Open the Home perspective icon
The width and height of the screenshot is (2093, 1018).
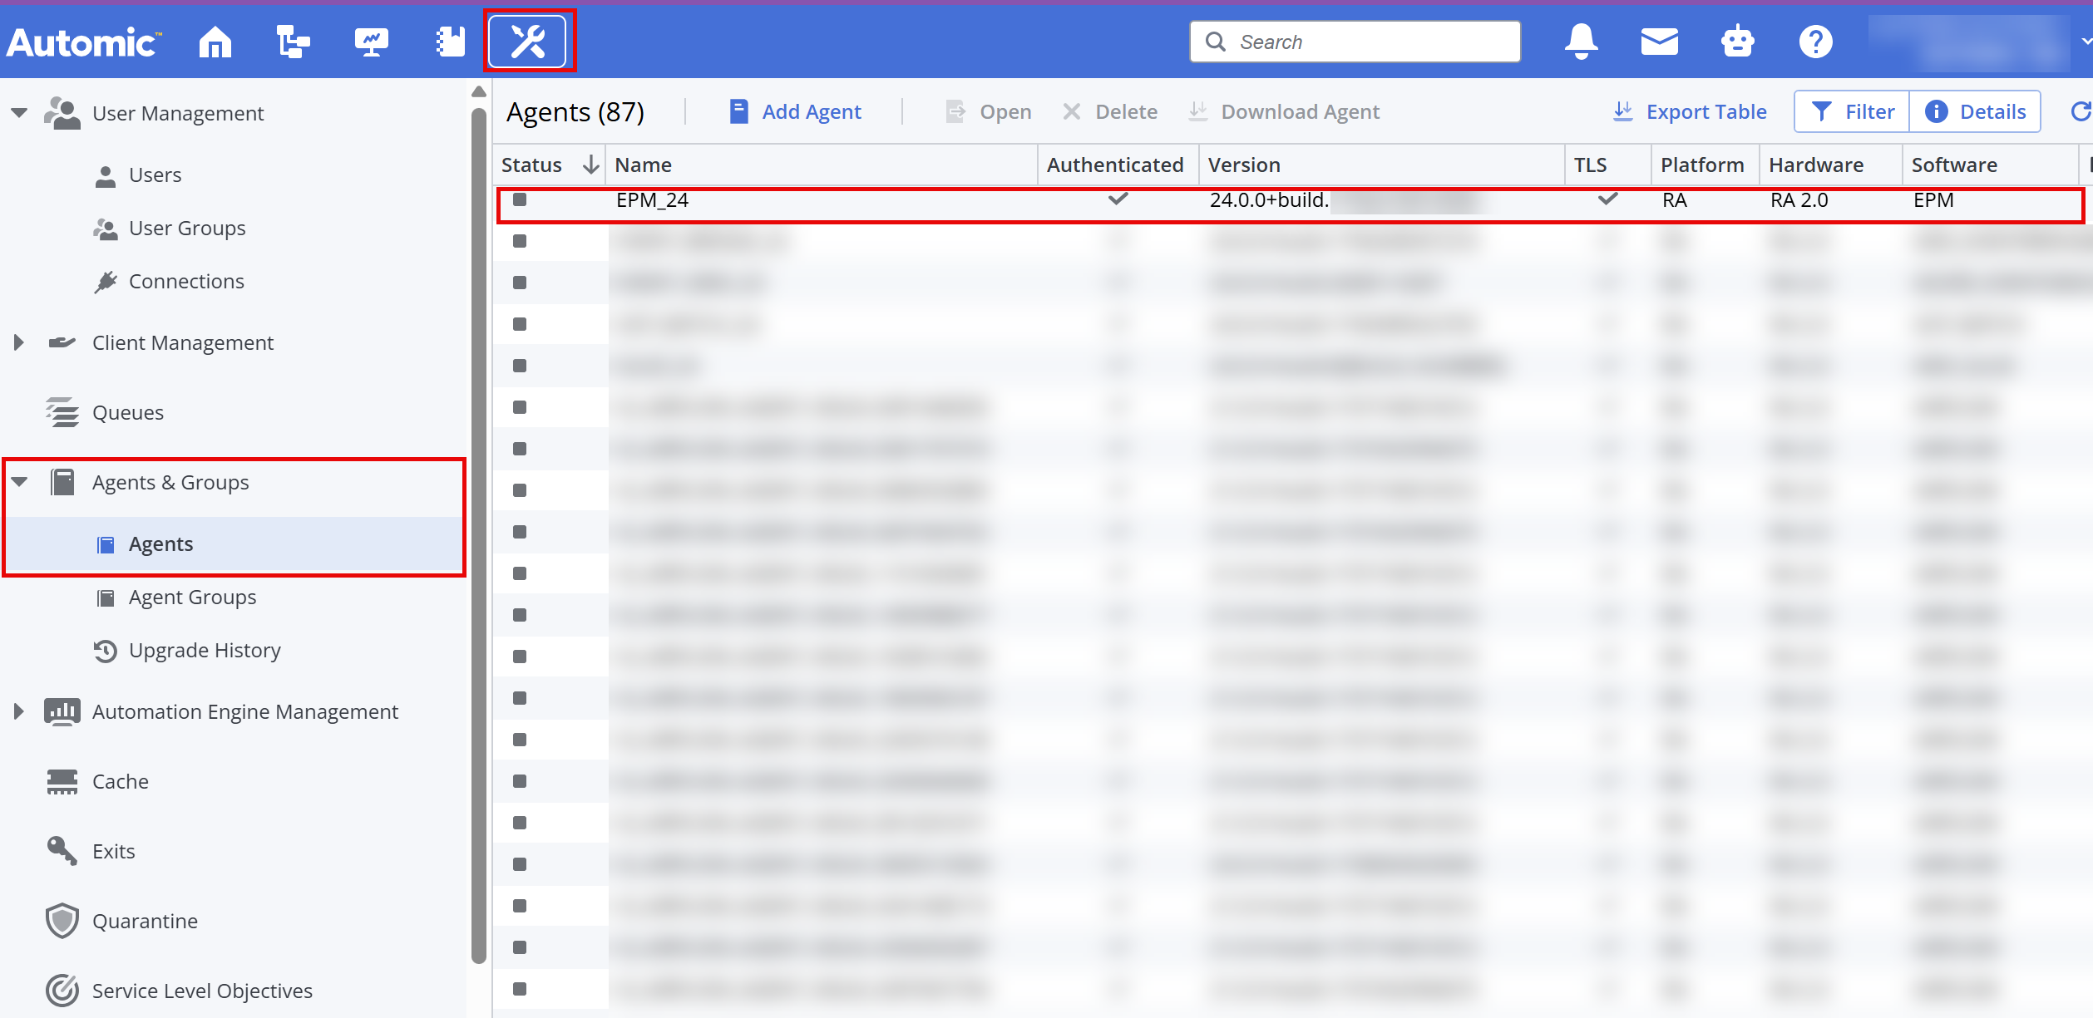click(x=215, y=42)
